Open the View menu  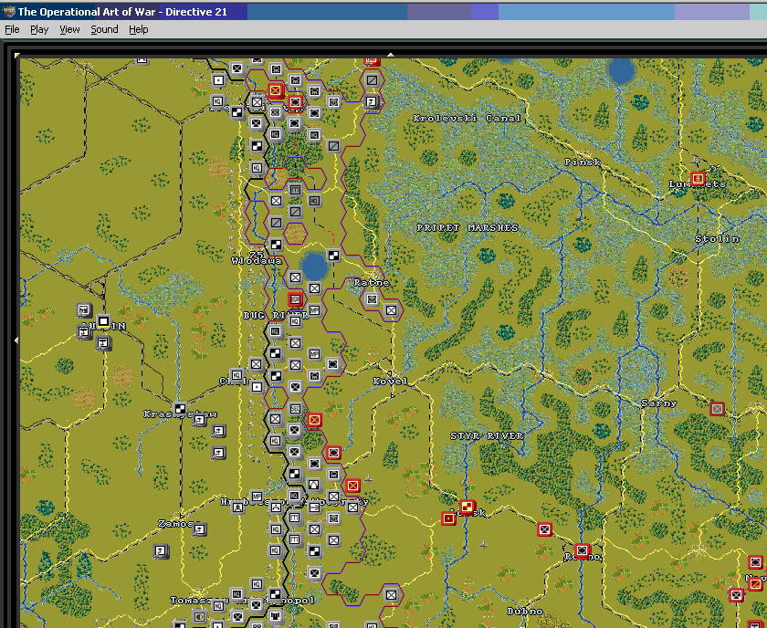pyautogui.click(x=69, y=29)
